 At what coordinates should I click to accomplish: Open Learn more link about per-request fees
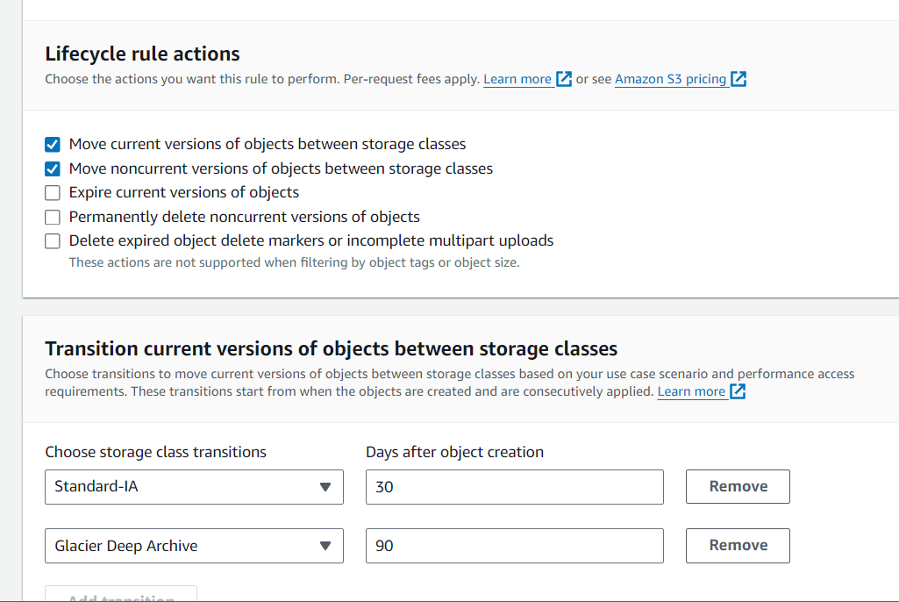point(517,79)
